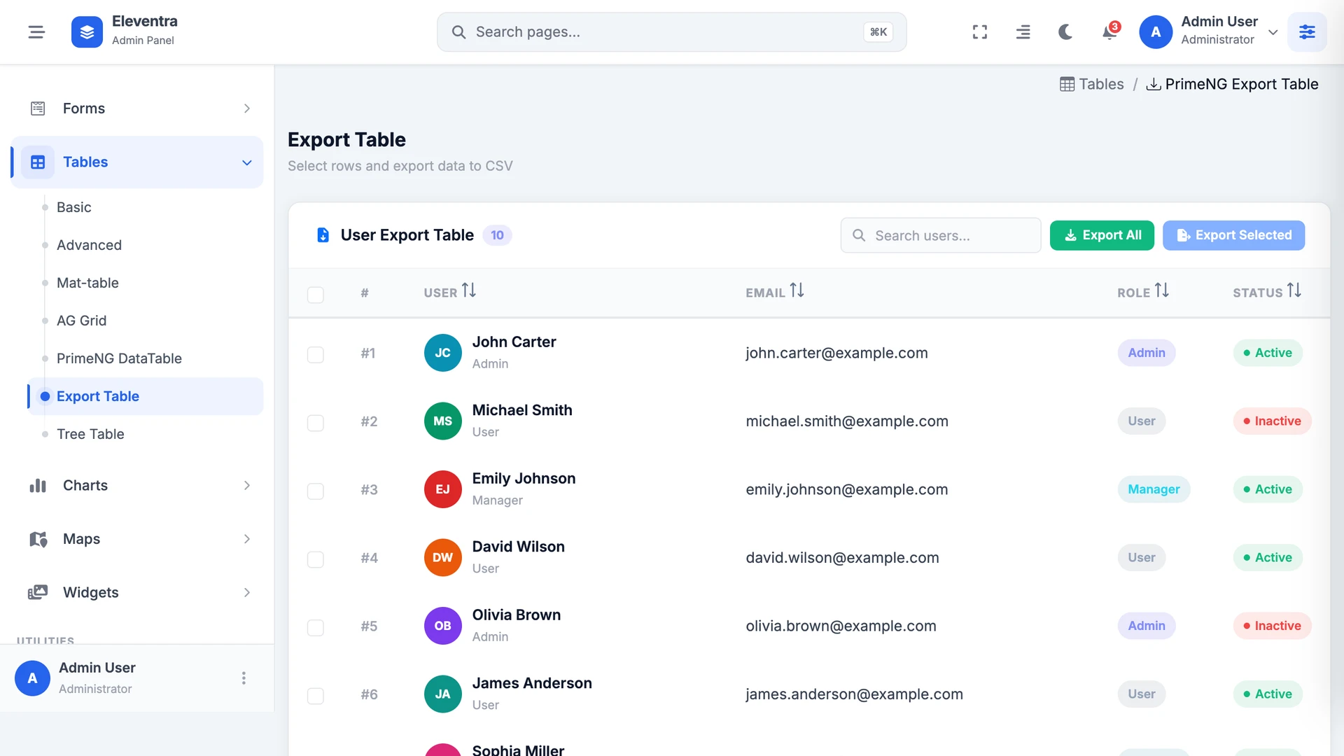This screenshot has width=1344, height=756.
Task: Click the Manager role badge for Emily Johnson
Action: [1154, 489]
